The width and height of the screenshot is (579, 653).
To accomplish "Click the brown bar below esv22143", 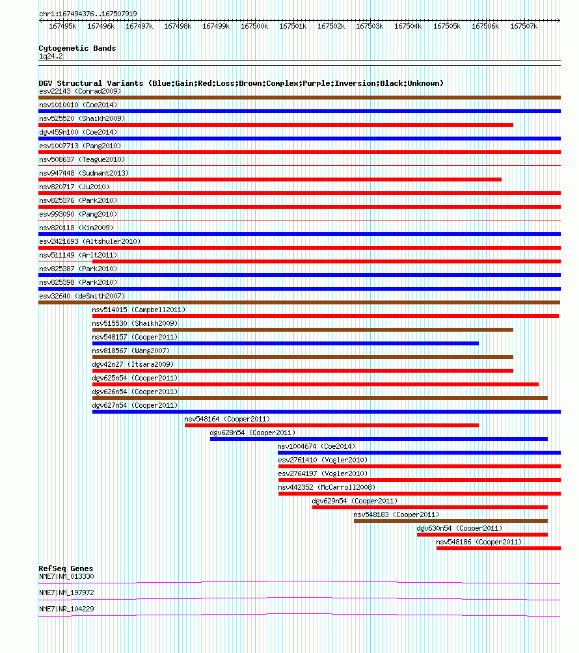I will click(x=299, y=98).
